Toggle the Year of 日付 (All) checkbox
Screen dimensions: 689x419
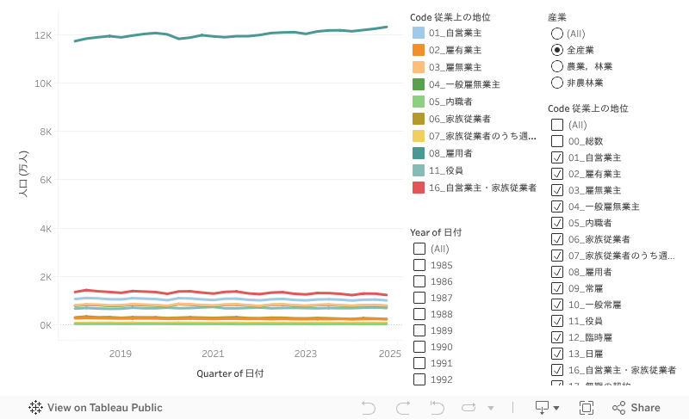point(419,249)
